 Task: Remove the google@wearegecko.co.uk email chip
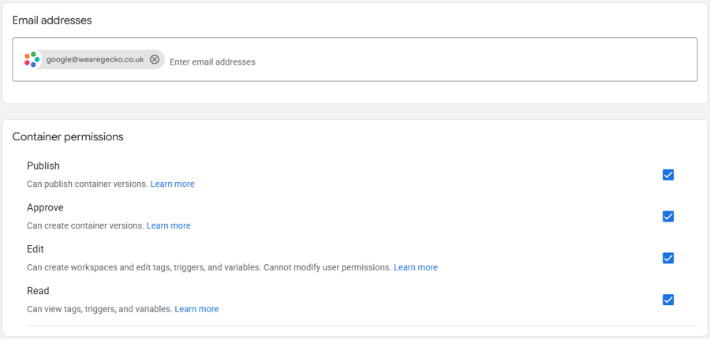point(155,60)
